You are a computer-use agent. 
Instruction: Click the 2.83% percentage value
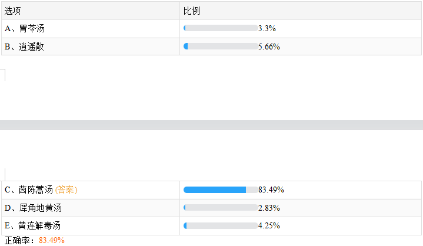pyautogui.click(x=269, y=208)
